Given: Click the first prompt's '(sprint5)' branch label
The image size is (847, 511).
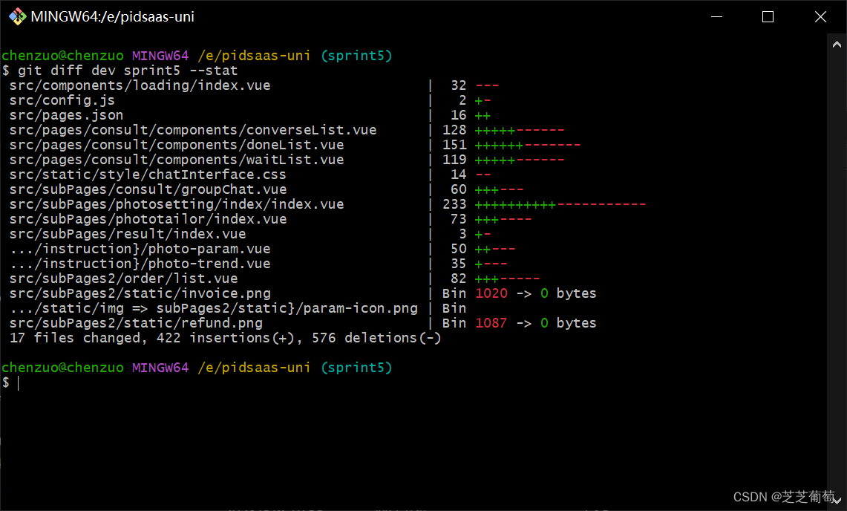Looking at the screenshot, I should coord(356,56).
